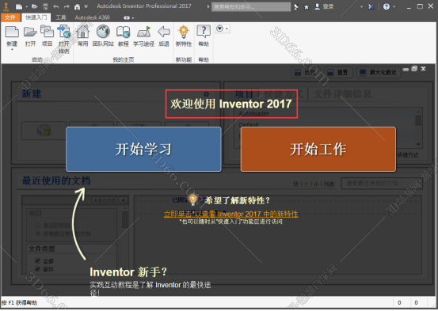Viewport: 438px width, 311px height.
Task: Click the 最大化最近 button
Action: click(x=379, y=73)
